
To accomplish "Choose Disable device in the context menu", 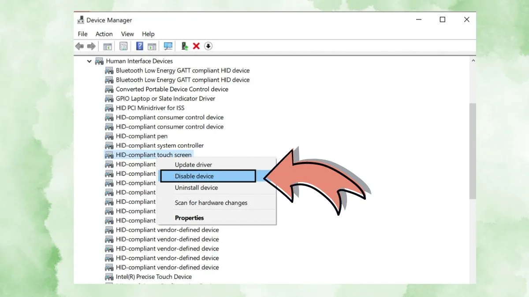I will [194, 176].
